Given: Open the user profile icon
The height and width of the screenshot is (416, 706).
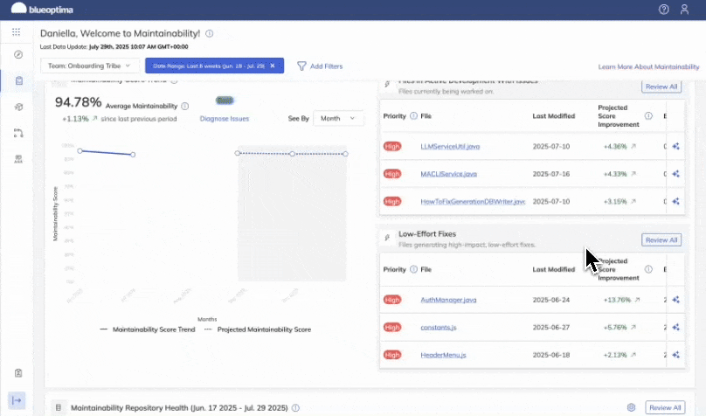Looking at the screenshot, I should point(684,10).
